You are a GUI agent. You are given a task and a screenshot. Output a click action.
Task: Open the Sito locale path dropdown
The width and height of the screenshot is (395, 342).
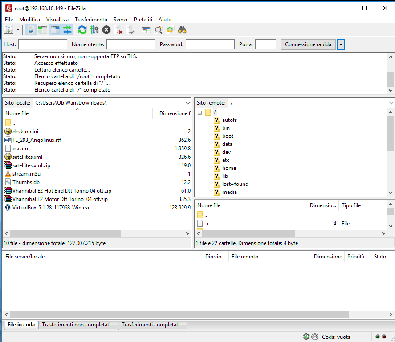pyautogui.click(x=189, y=102)
